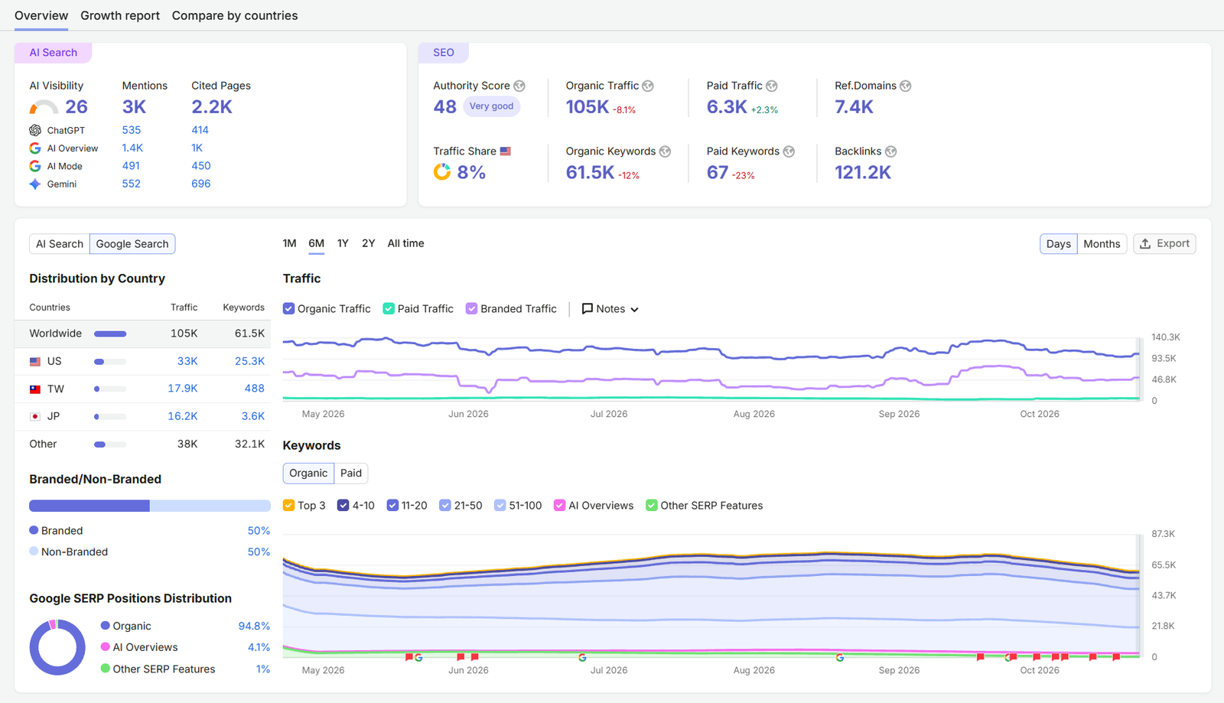Viewport: 1224px width, 703px height.
Task: Toggle the 21-50 keywords checkbox
Action: (x=445, y=505)
